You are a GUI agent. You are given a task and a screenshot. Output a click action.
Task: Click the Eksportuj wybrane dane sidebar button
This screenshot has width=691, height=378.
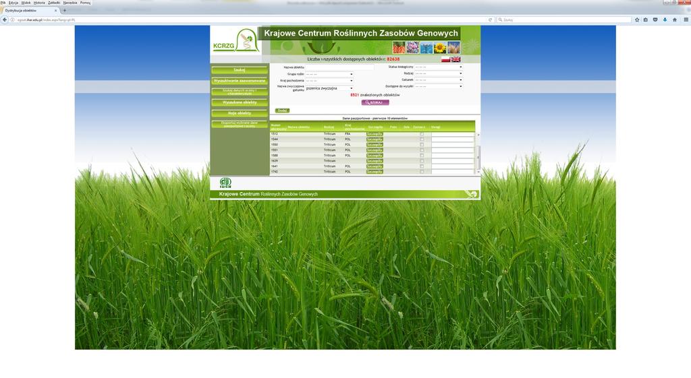pyautogui.click(x=240, y=124)
